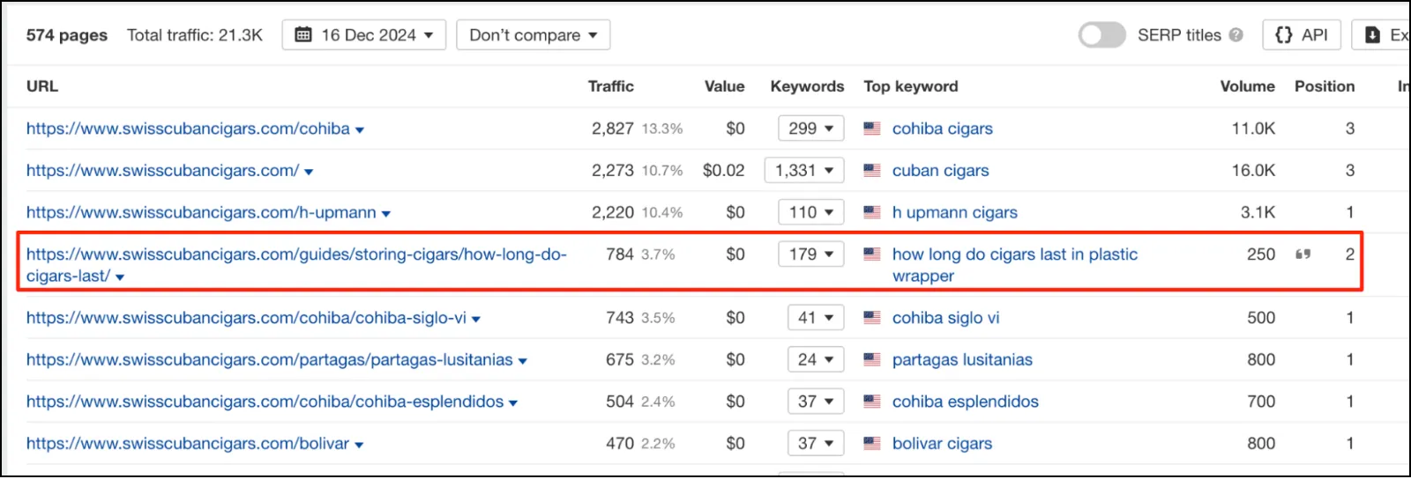Open the 24 keywords dropdown
The image size is (1411, 479).
[816, 359]
